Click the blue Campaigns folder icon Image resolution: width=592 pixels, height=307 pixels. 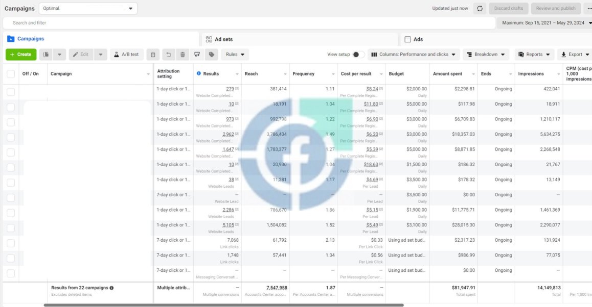11,39
